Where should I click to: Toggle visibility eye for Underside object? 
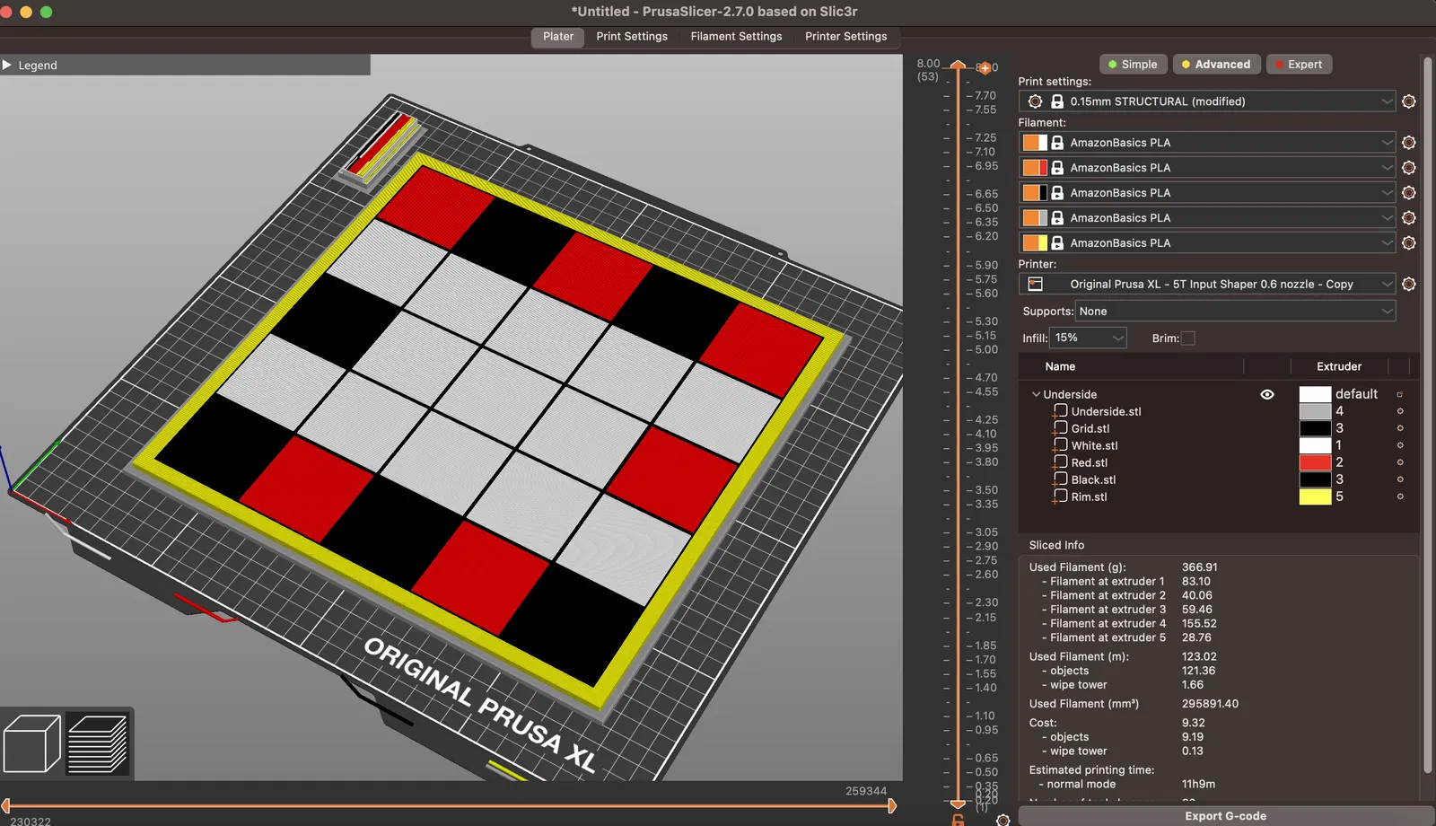pos(1266,394)
